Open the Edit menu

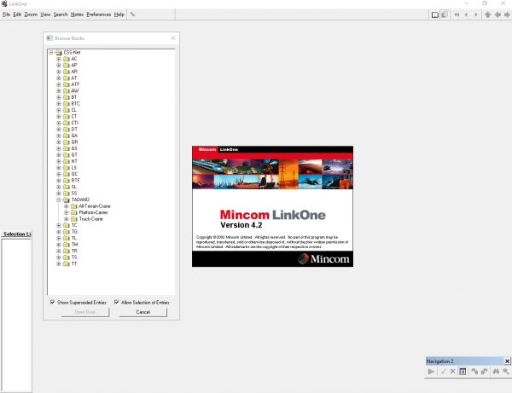tap(17, 14)
